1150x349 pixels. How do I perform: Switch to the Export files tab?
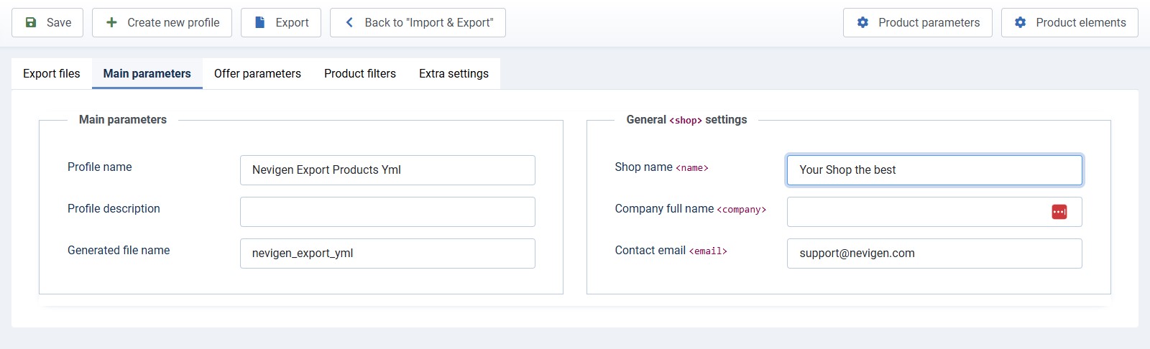52,73
